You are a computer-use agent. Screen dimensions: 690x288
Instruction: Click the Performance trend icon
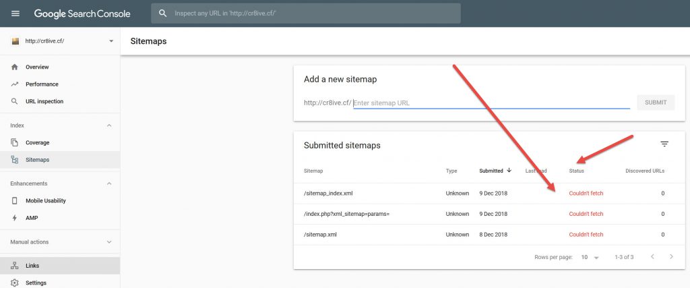point(15,84)
